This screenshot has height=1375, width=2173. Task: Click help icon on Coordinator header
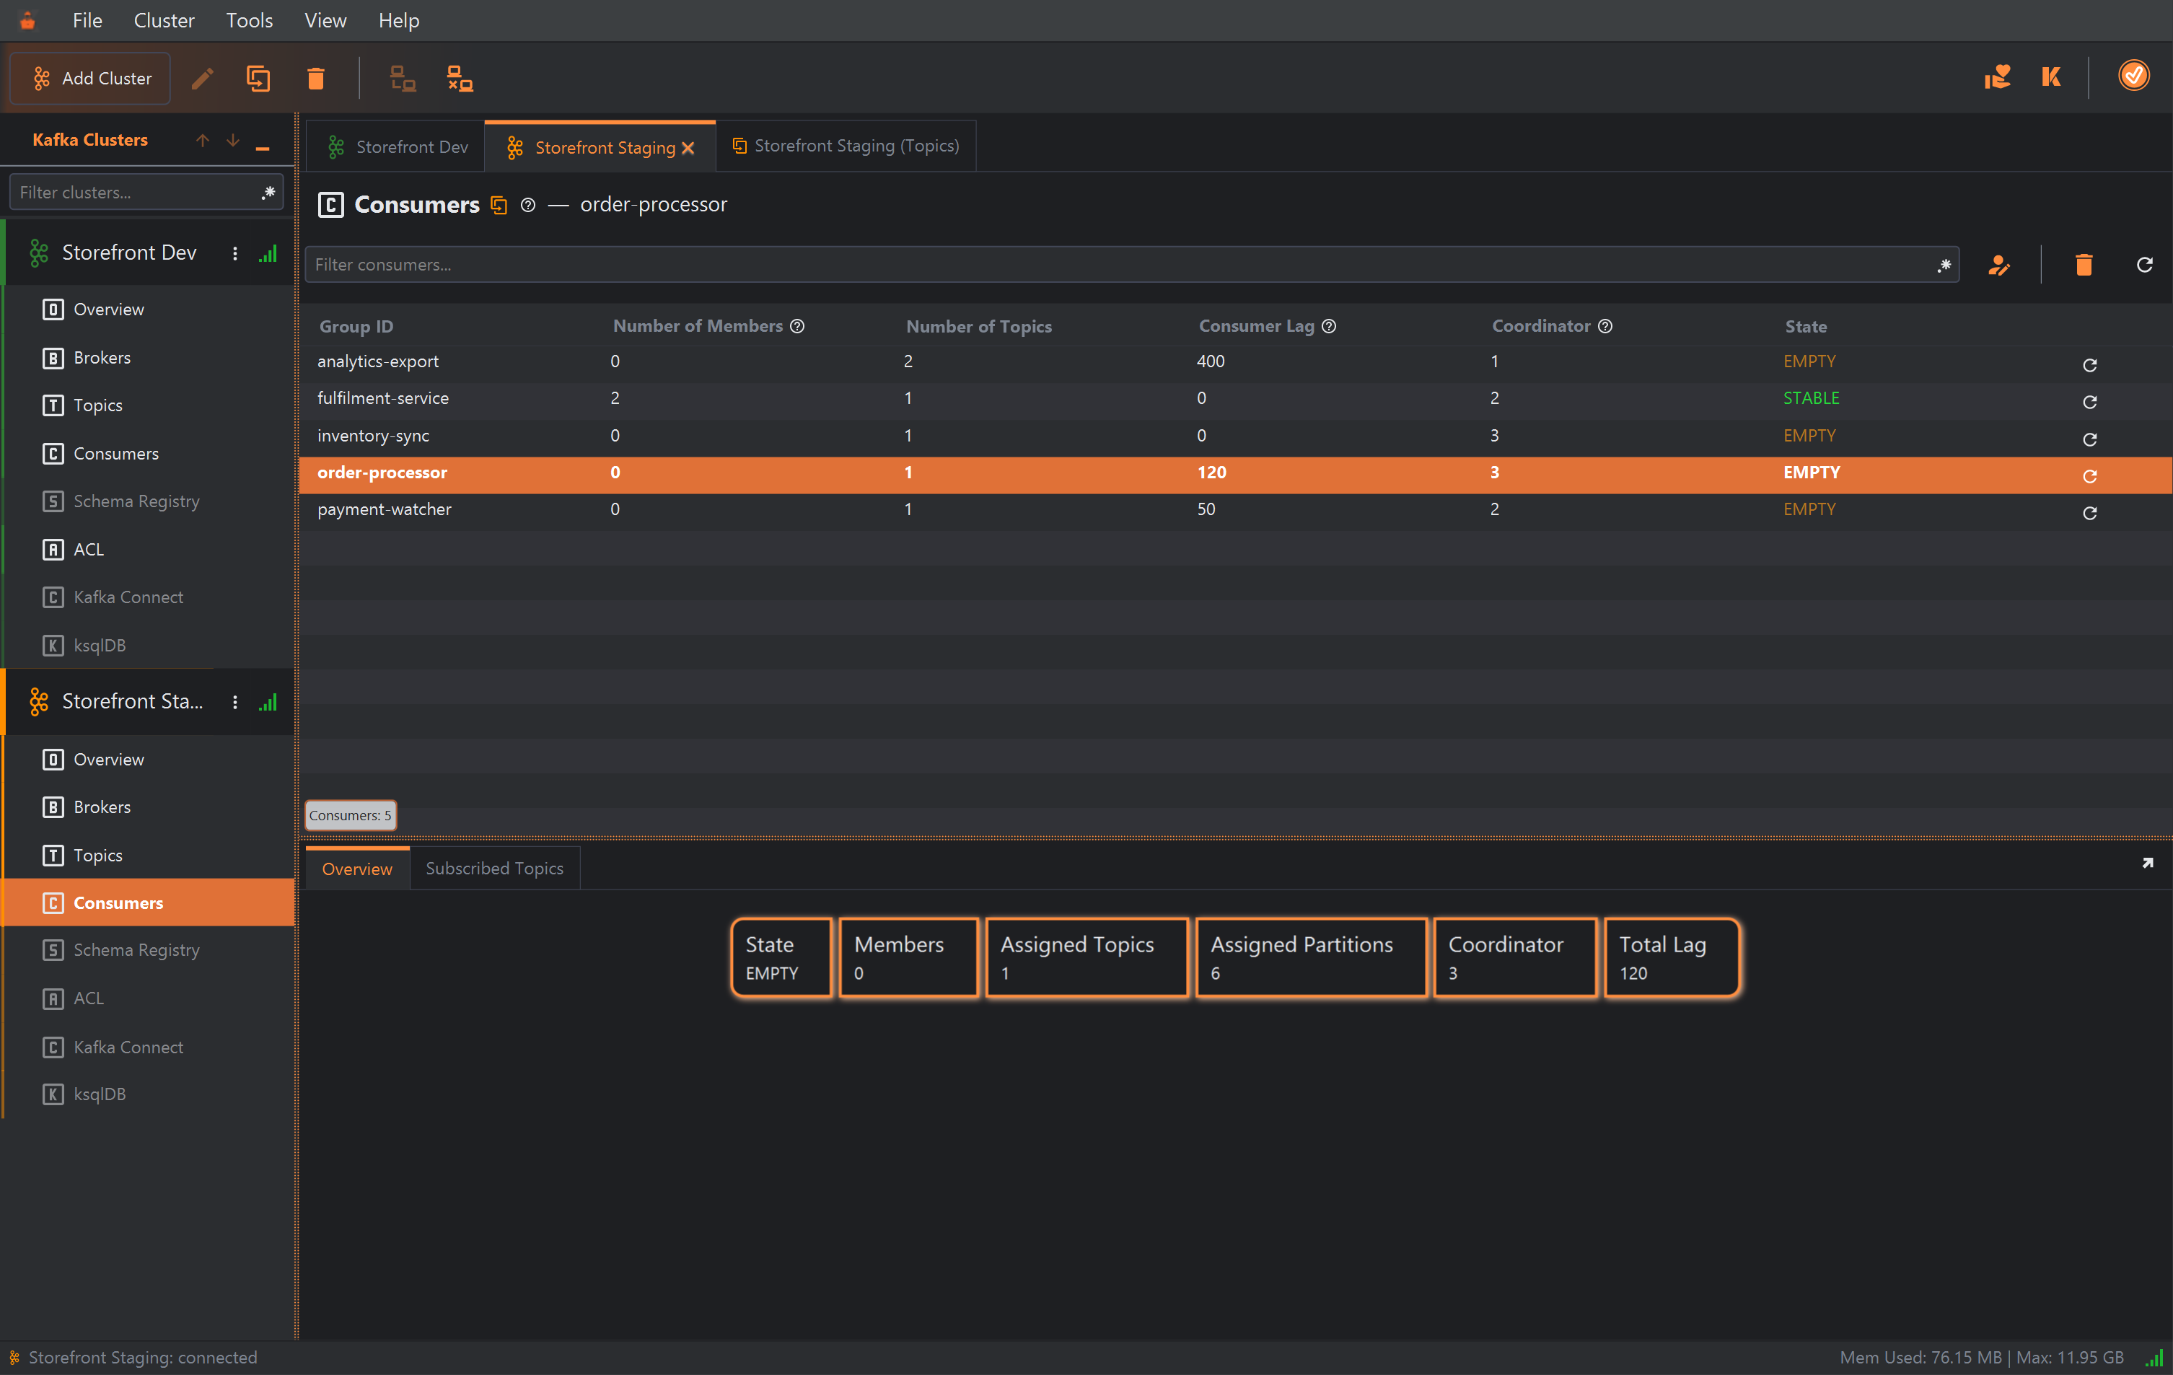[1605, 325]
